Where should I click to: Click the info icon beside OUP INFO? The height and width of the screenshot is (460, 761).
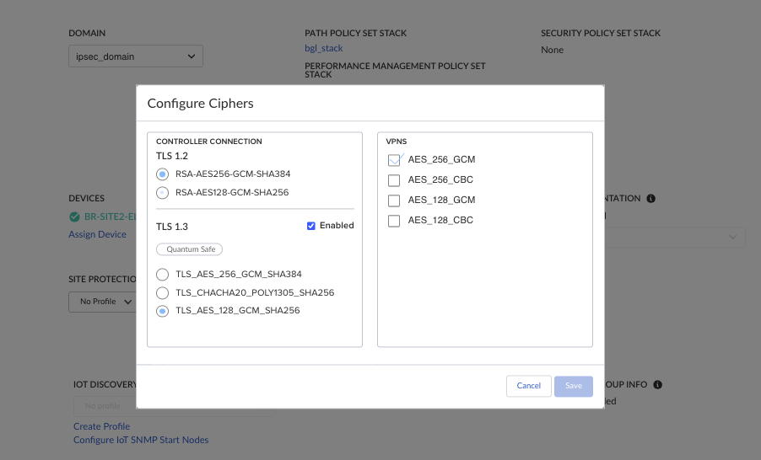coord(657,384)
